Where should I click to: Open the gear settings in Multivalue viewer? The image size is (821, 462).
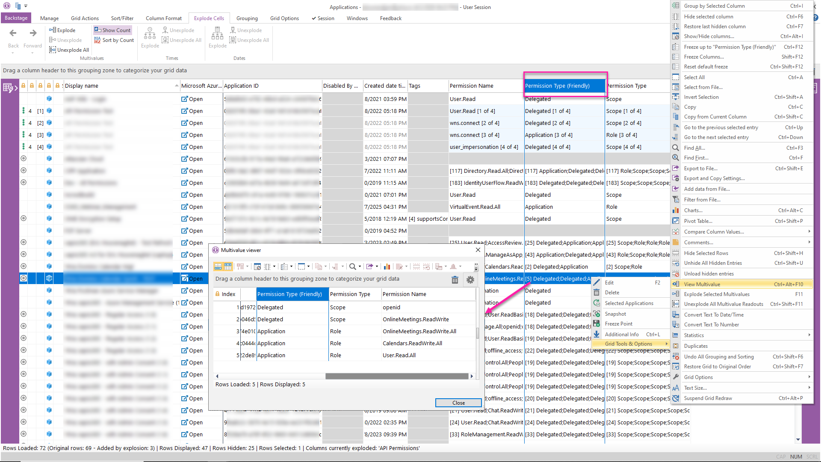click(470, 280)
